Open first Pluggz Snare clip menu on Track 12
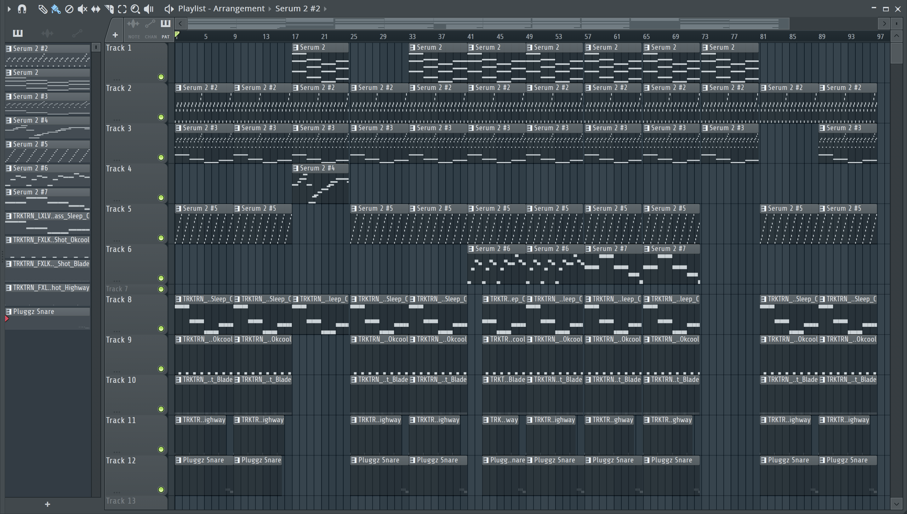The height and width of the screenshot is (514, 907). (179, 460)
